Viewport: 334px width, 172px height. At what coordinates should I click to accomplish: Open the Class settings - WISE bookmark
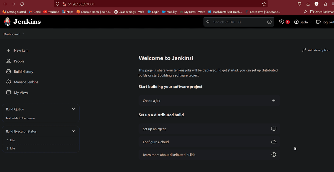click(129, 12)
